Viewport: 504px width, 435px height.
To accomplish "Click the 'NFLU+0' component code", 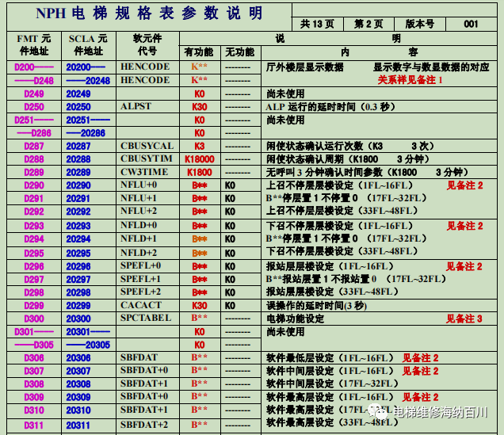I will point(139,185).
